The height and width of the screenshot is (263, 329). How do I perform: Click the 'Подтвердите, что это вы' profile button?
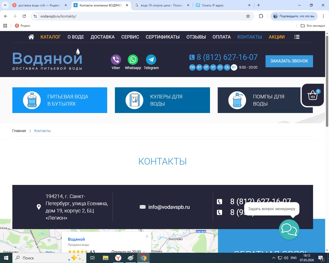[294, 16]
